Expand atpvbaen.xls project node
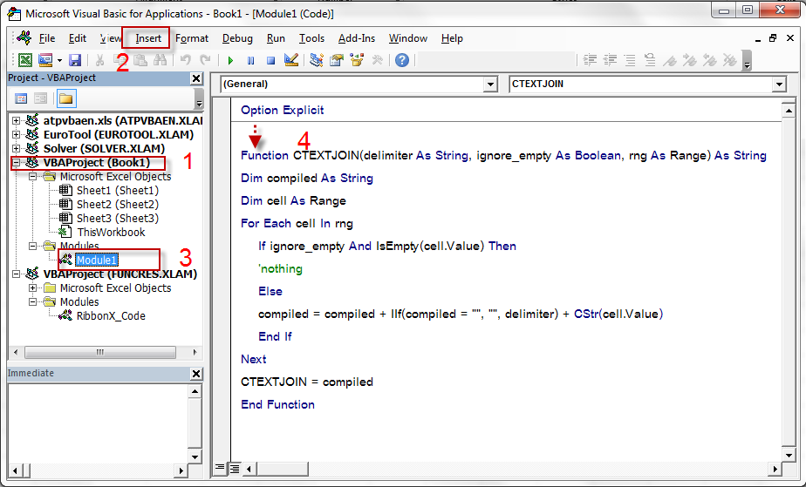 [17, 120]
